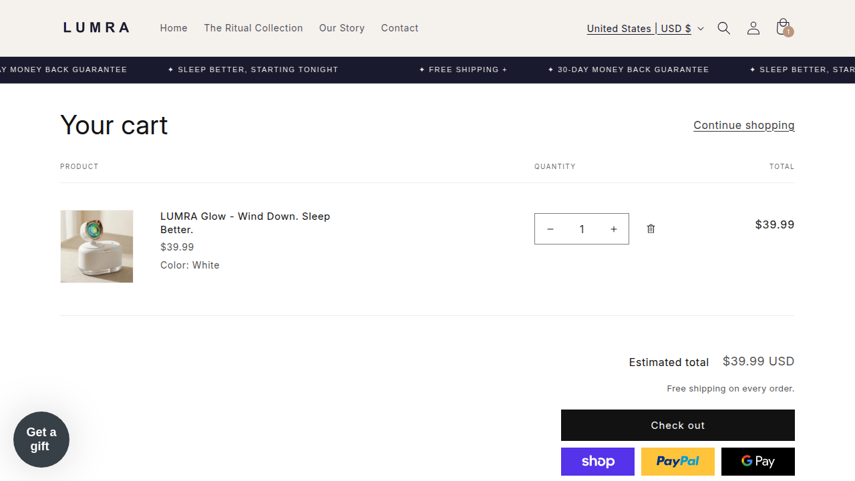Open The Ritual Collection menu item
855x481 pixels.
pyautogui.click(x=253, y=28)
